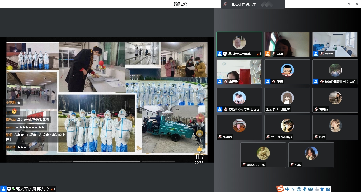The height and width of the screenshot is (192, 361).
Task: Click the Sogou input method logo
Action: [x=280, y=189]
